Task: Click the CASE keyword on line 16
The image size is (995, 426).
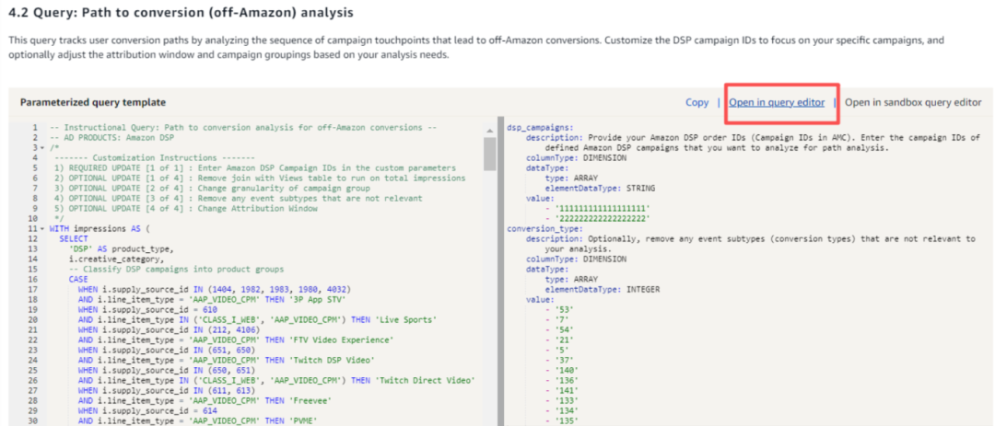Action: click(x=78, y=280)
